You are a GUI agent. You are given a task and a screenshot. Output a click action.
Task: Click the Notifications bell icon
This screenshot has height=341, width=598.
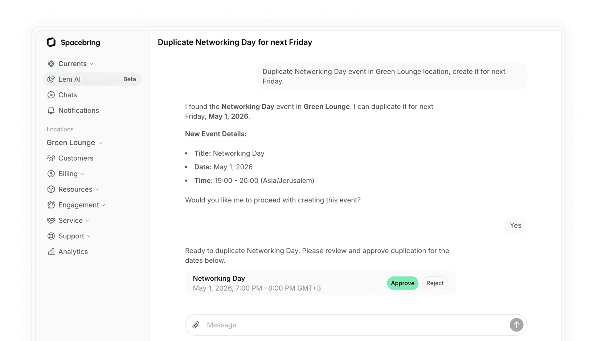[x=51, y=111]
